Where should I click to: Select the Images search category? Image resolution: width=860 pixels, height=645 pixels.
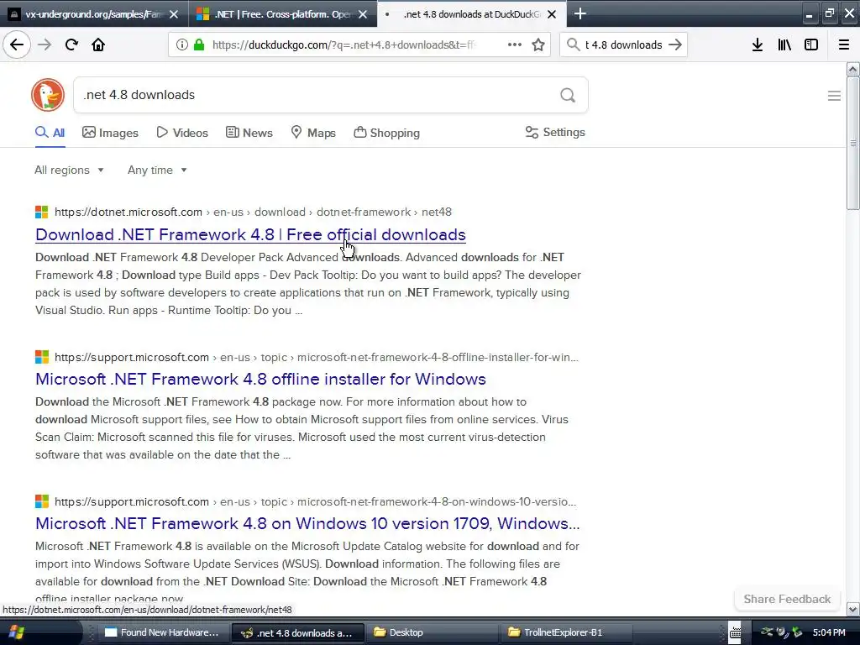pos(110,133)
